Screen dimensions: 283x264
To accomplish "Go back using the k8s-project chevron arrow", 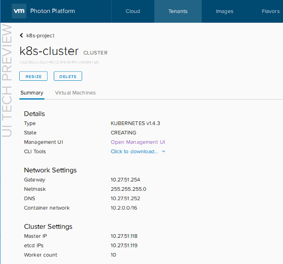I will click(x=21, y=35).
